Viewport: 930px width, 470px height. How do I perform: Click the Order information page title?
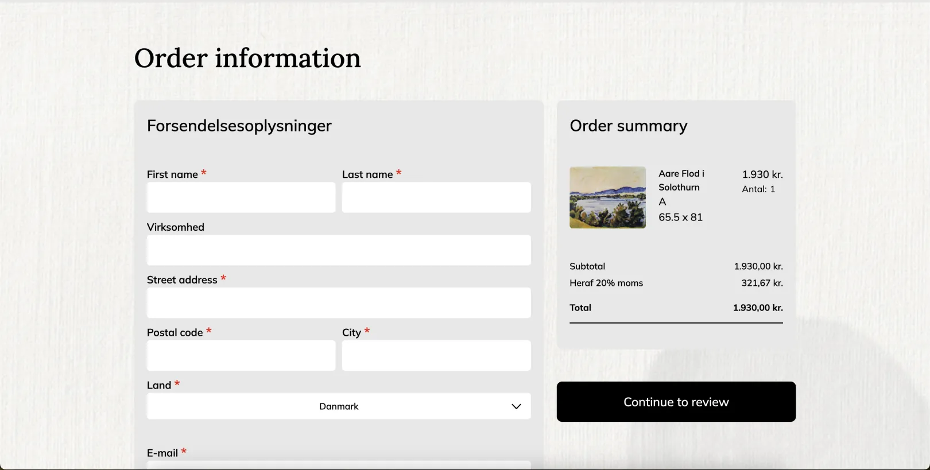point(247,58)
